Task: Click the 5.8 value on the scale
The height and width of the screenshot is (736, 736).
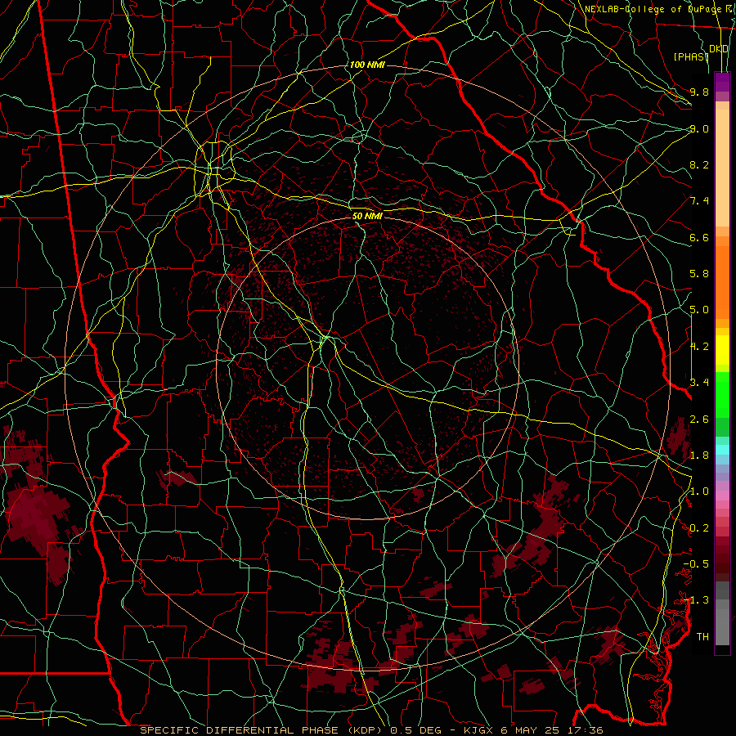Action: click(699, 274)
